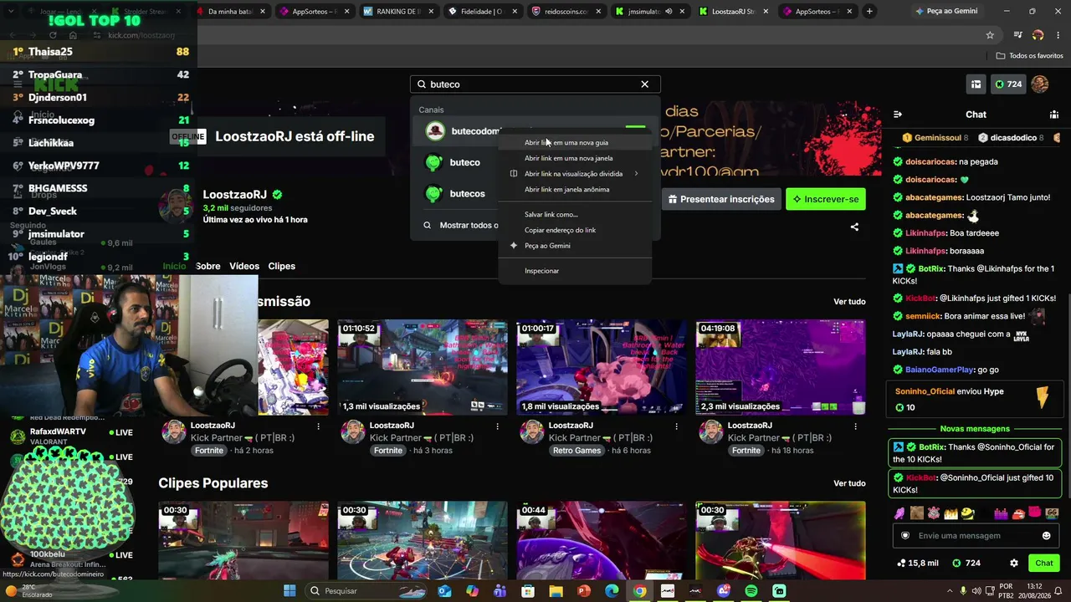Open the 724 KICKs balance in header
Screen dimensions: 1071x602
pos(1007,84)
